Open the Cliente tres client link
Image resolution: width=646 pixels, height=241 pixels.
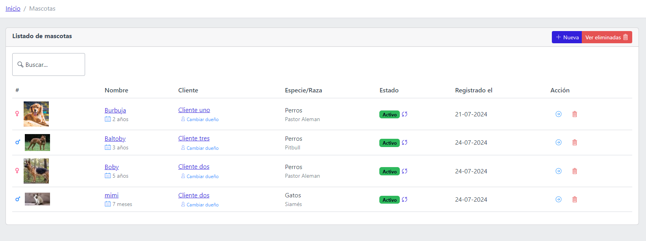[x=194, y=138]
